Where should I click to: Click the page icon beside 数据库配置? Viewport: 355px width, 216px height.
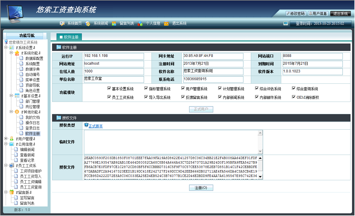21,58
